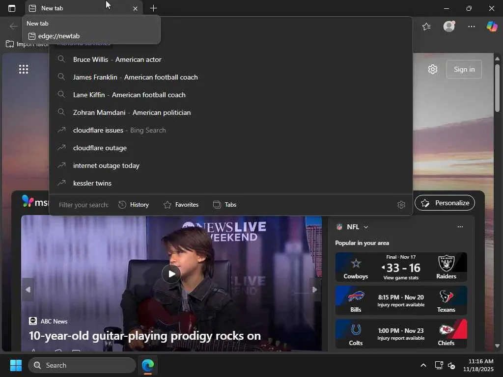Click the taskbar Search box
503x377 pixels.
coord(82,365)
